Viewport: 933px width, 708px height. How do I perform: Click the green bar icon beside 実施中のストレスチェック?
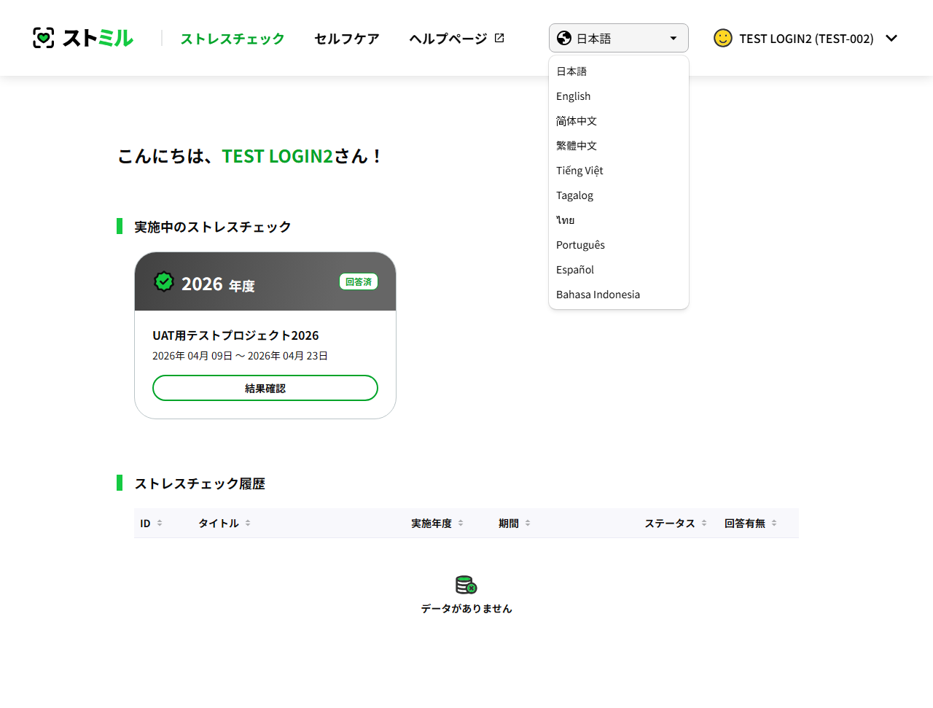pos(120,226)
